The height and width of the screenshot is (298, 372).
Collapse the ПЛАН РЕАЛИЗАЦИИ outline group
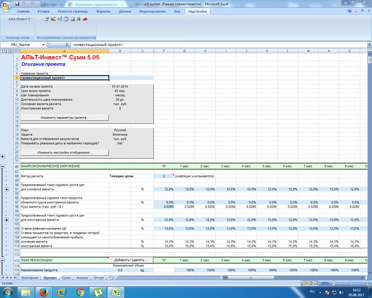pyautogui.click(x=3, y=260)
